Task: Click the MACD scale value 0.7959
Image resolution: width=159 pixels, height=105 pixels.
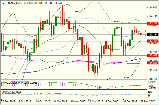Action: click(x=152, y=82)
